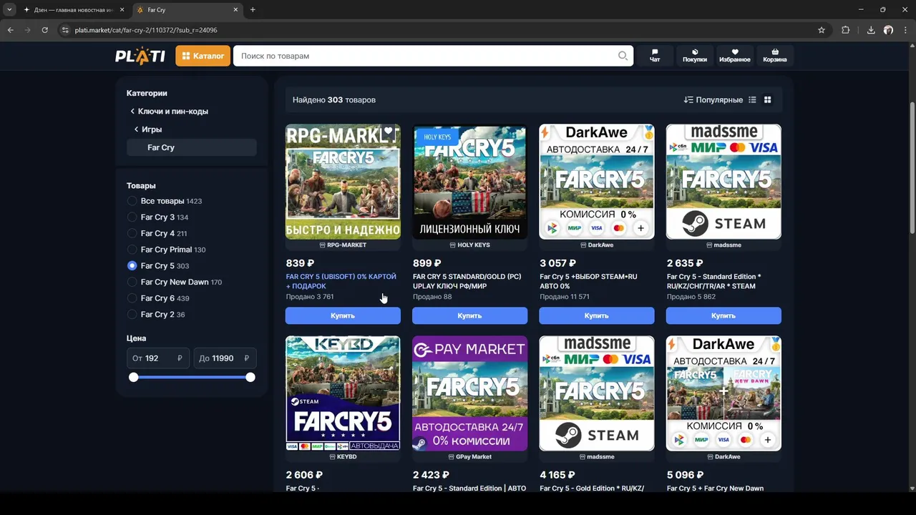Viewport: 916px width, 515px height.
Task: Select the Far Cry 6 radio option
Action: [x=132, y=298]
